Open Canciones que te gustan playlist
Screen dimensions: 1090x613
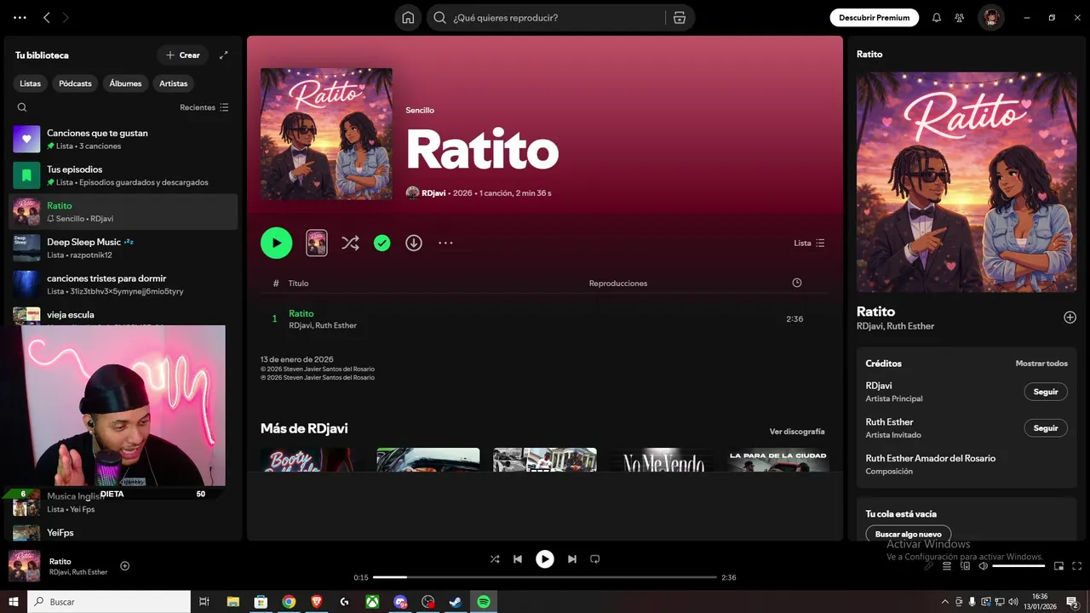click(123, 139)
